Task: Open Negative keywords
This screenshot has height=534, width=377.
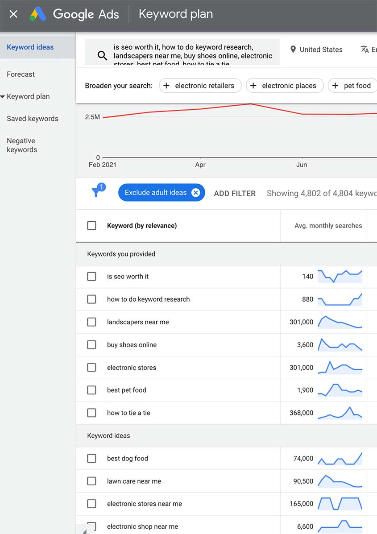Action: pyautogui.click(x=22, y=145)
